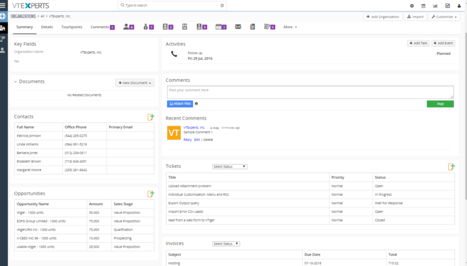Switch to the Details tab

(47, 27)
